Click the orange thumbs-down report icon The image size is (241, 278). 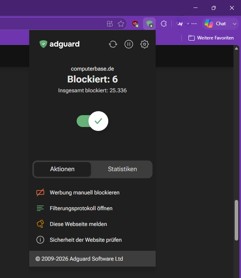click(40, 224)
